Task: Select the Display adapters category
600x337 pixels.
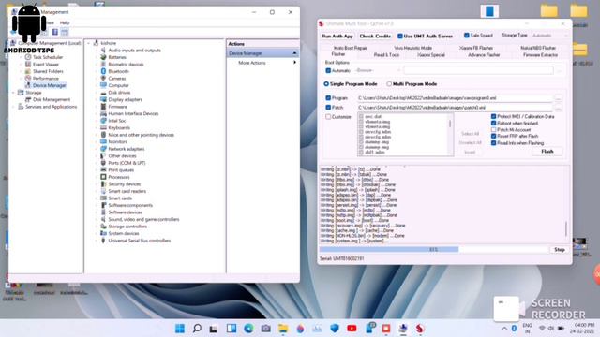Action: pos(125,99)
